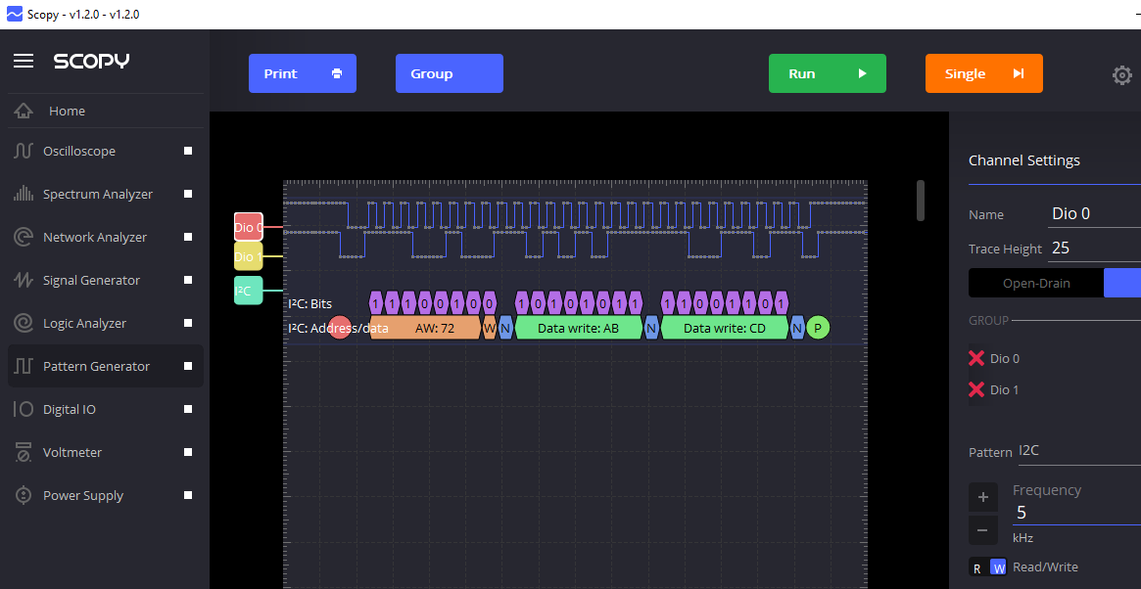This screenshot has height=589, width=1141.
Task: Toggle the Pattern Generator run square
Action: 188,366
